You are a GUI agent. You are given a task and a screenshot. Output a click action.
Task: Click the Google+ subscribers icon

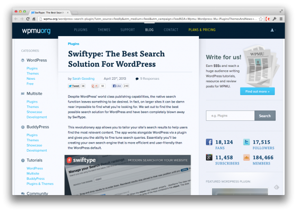pos(209,157)
